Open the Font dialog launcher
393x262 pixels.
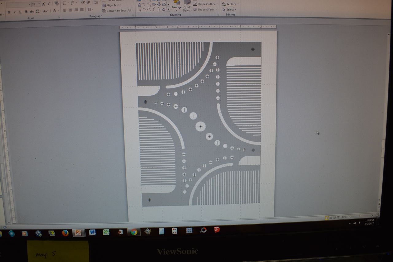(x=59, y=18)
